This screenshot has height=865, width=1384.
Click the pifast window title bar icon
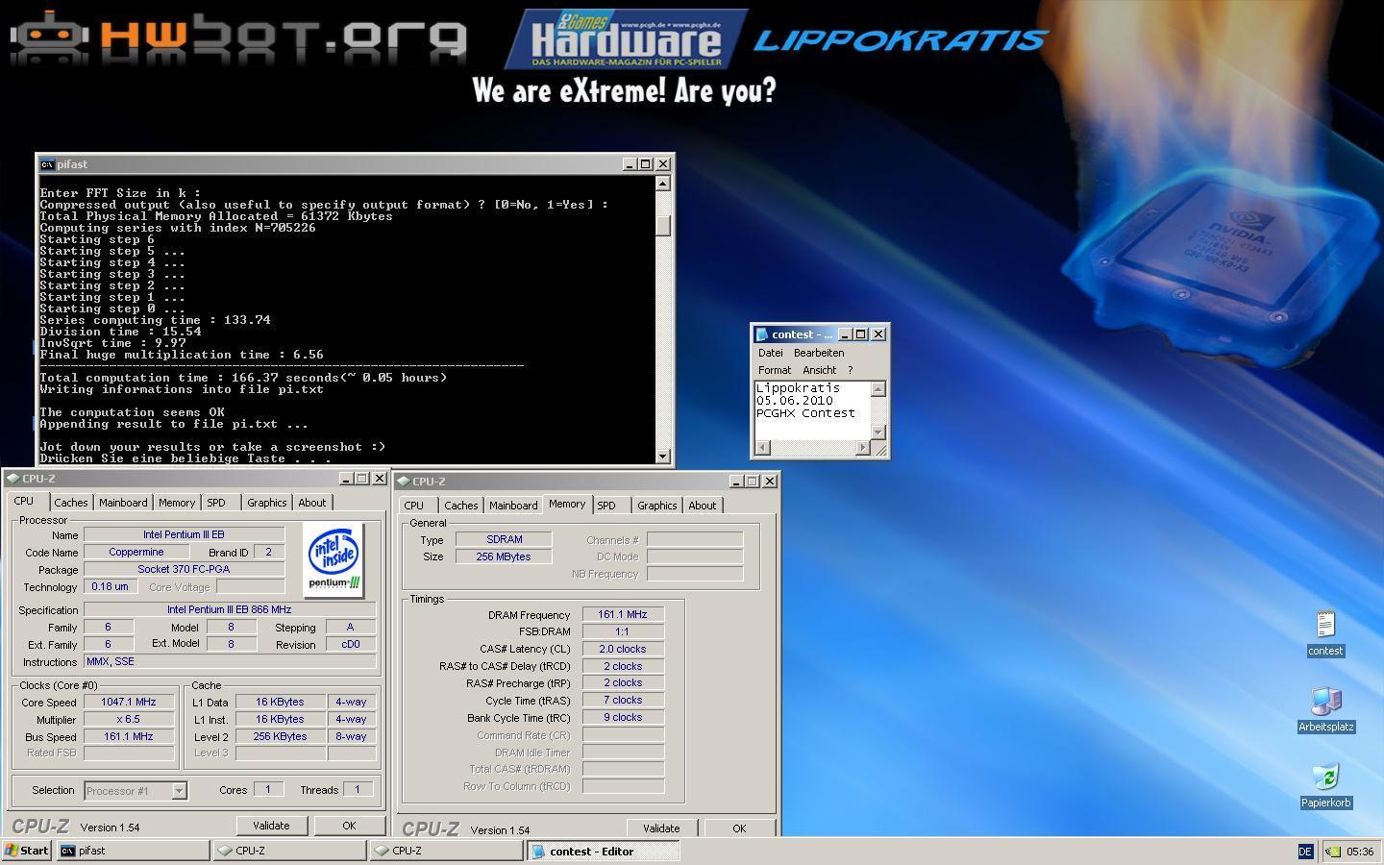click(47, 164)
